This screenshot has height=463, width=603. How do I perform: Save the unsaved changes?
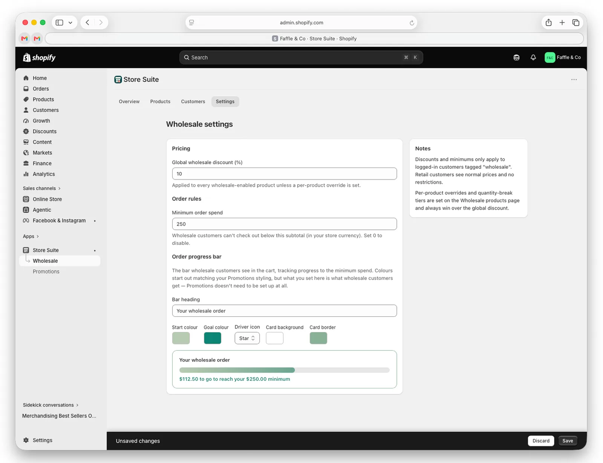[568, 441]
